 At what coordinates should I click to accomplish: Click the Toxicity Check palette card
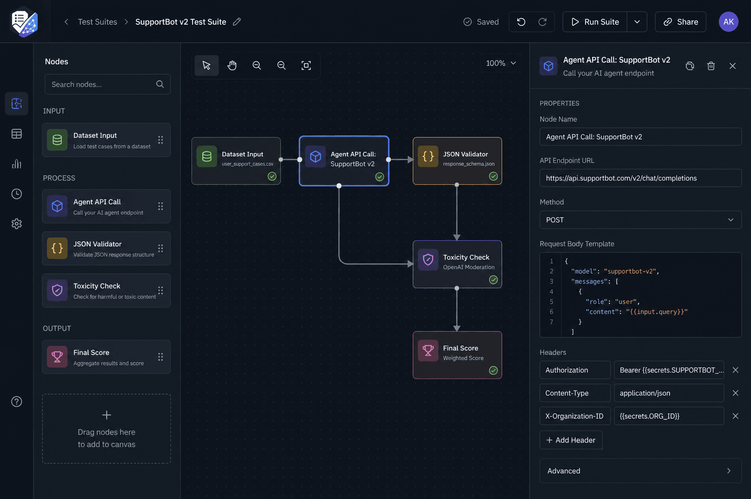(x=106, y=290)
